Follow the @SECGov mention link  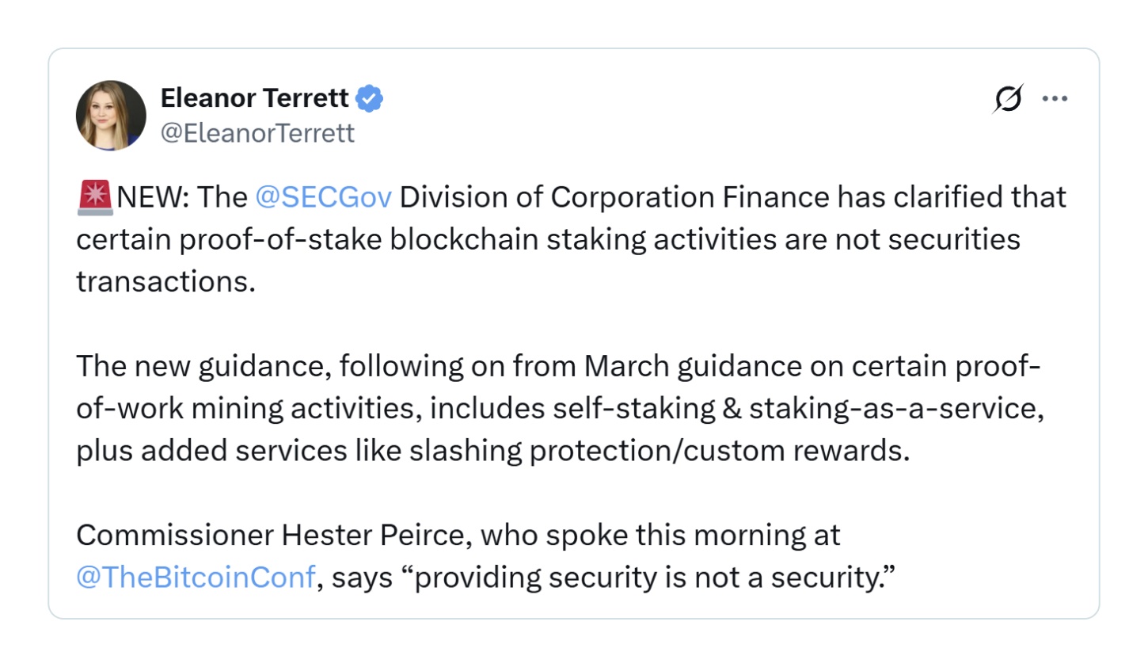pos(324,196)
